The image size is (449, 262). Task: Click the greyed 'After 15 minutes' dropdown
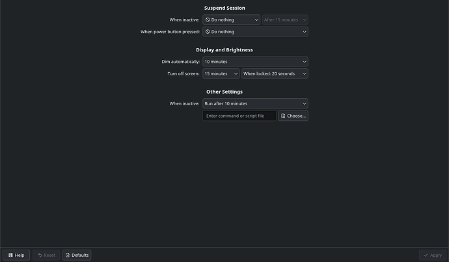(x=284, y=20)
